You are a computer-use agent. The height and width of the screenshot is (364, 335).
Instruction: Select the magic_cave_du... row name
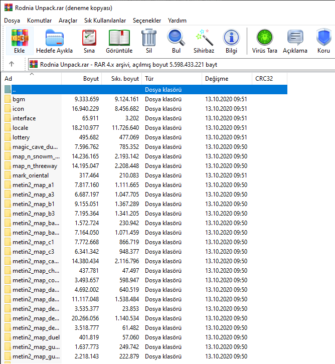point(35,147)
